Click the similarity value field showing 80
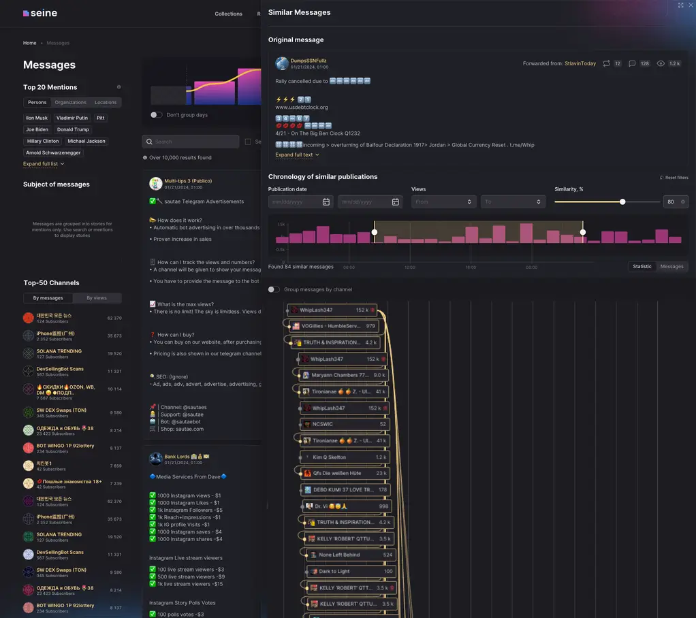 [x=676, y=202]
